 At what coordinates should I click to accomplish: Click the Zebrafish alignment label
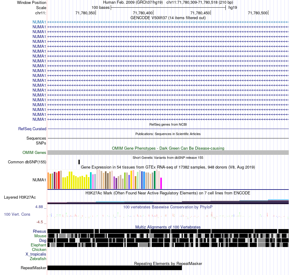point(38,259)
